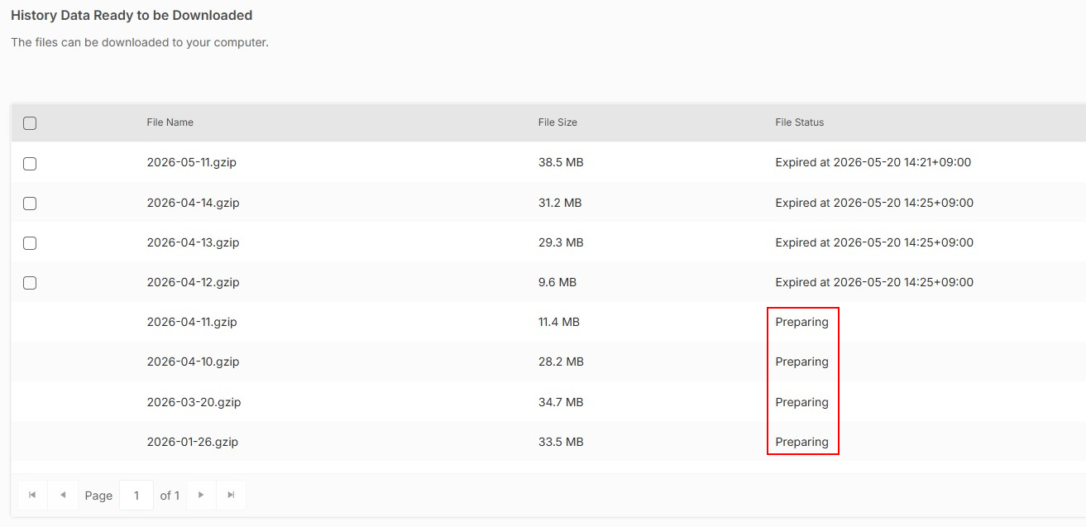This screenshot has width=1086, height=527.
Task: Click the File Size column header
Action: (557, 122)
